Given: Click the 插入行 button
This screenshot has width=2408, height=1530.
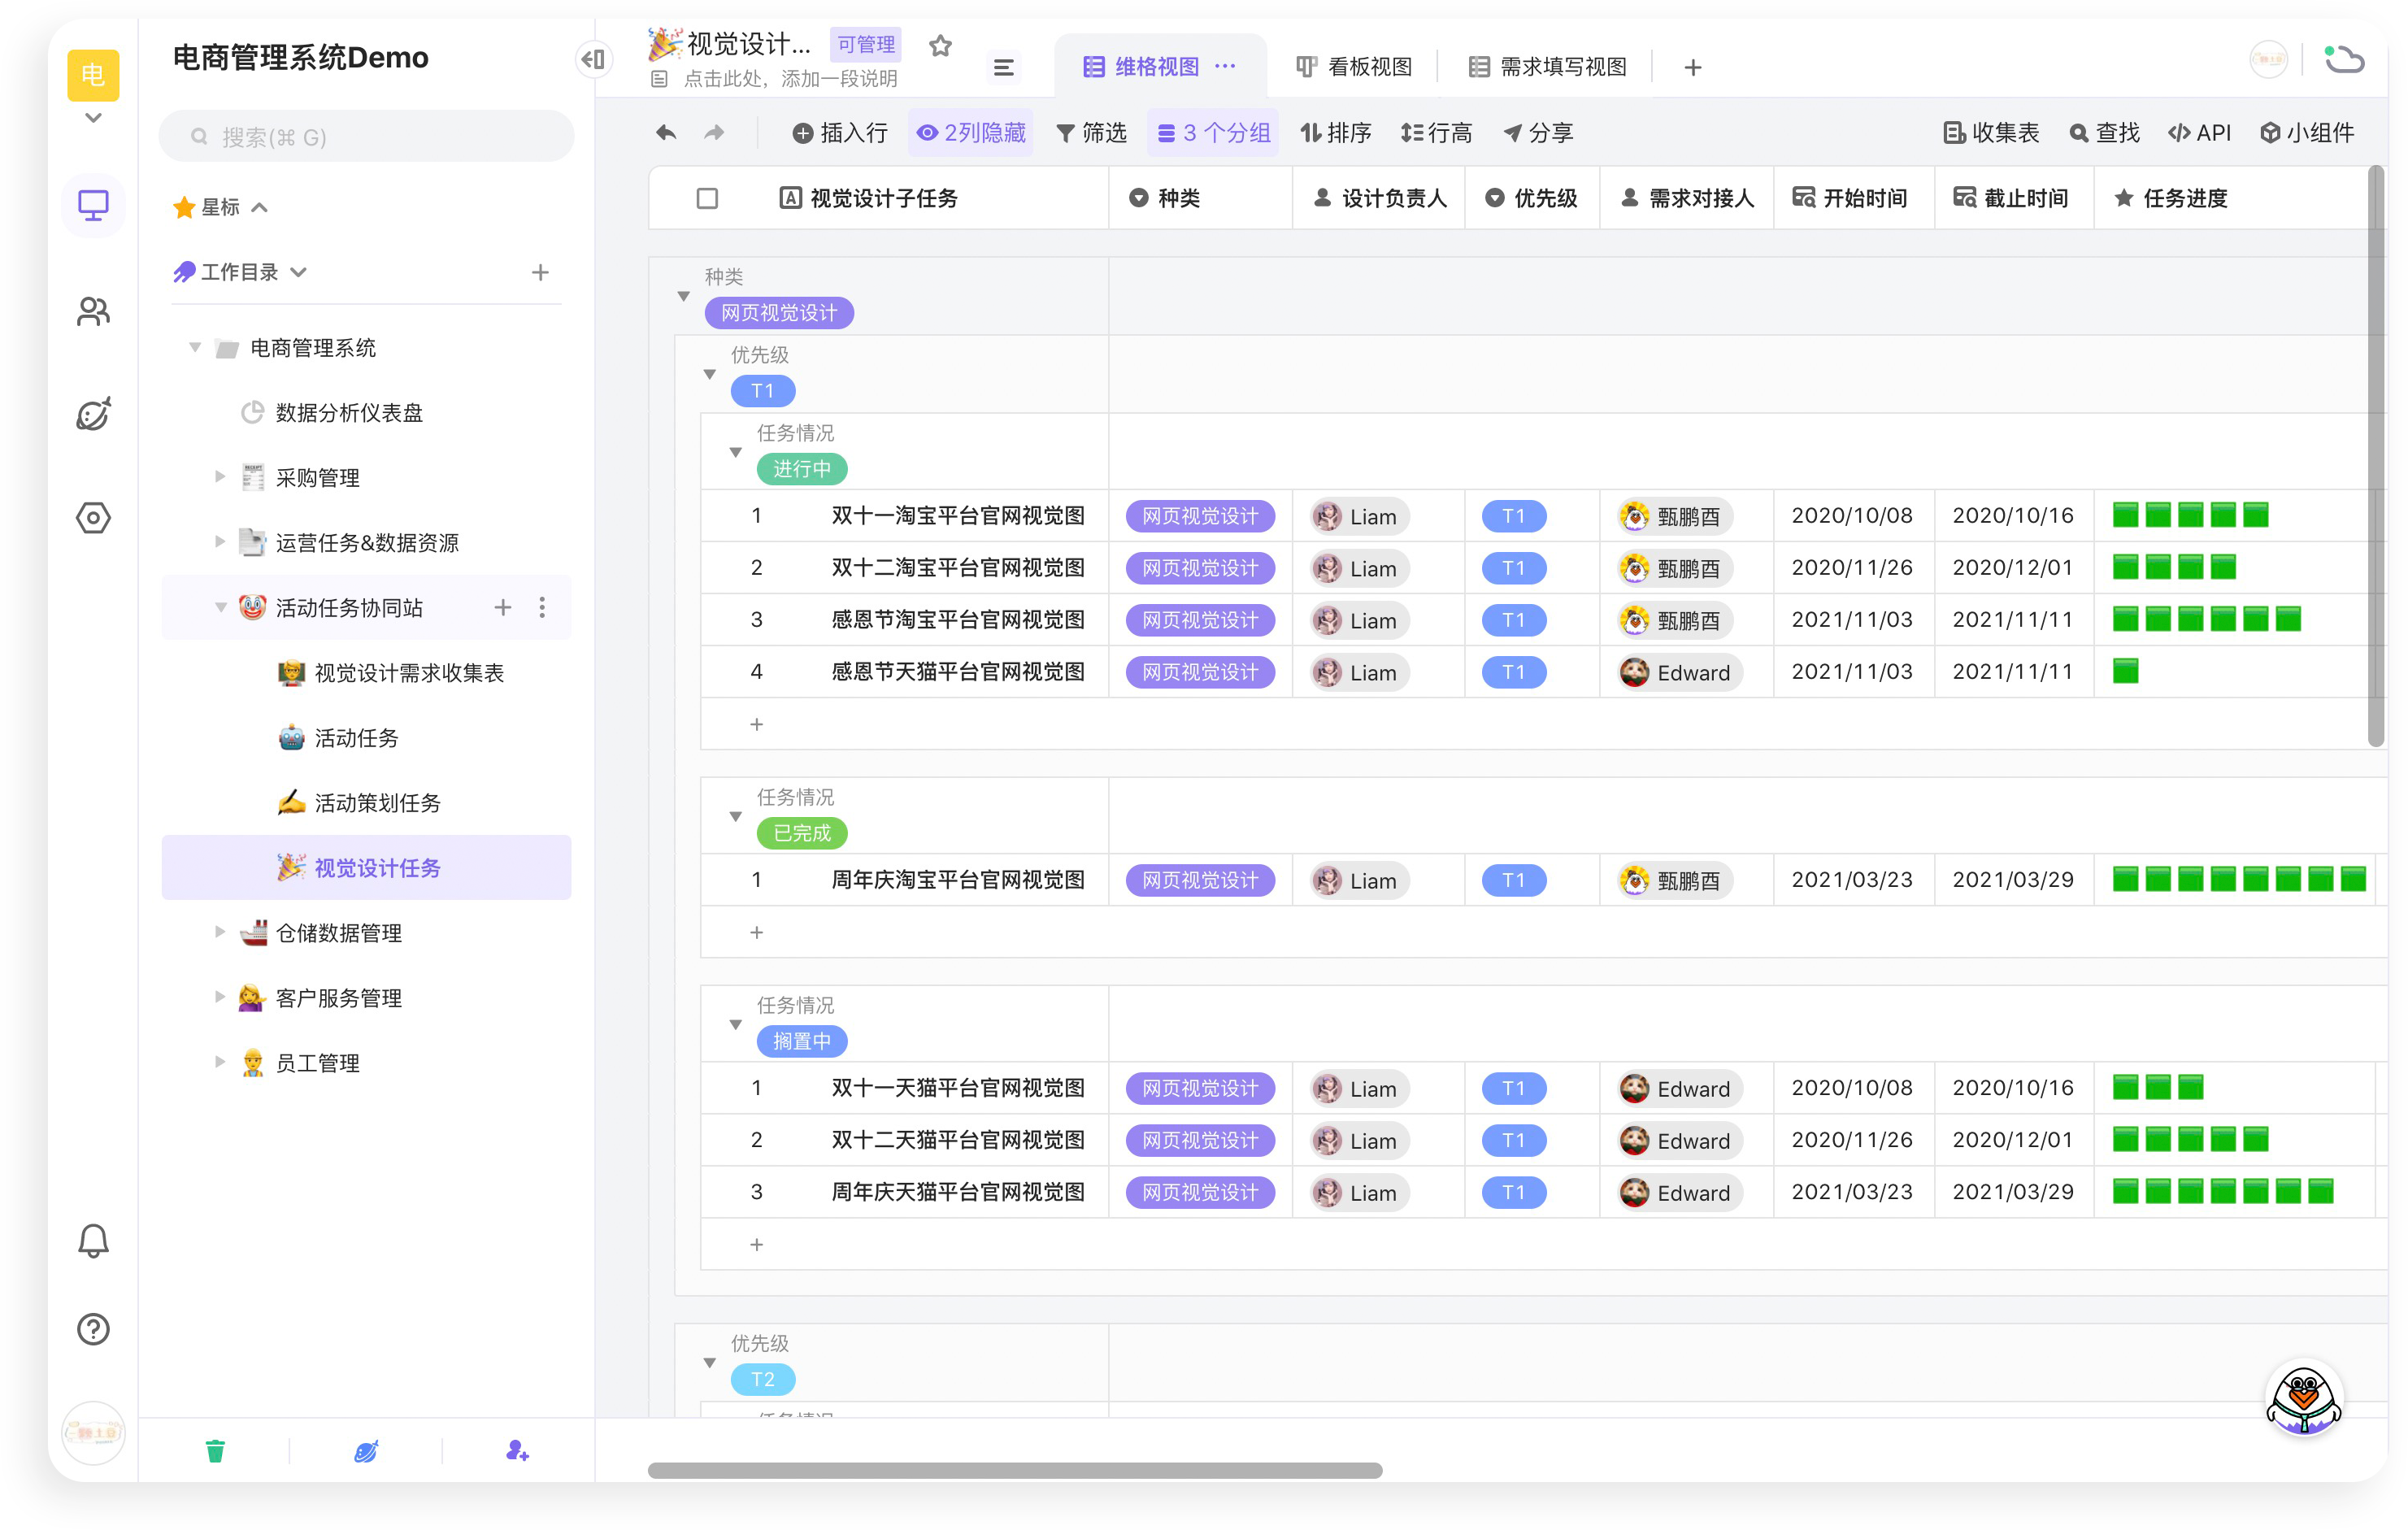Looking at the screenshot, I should tap(840, 132).
